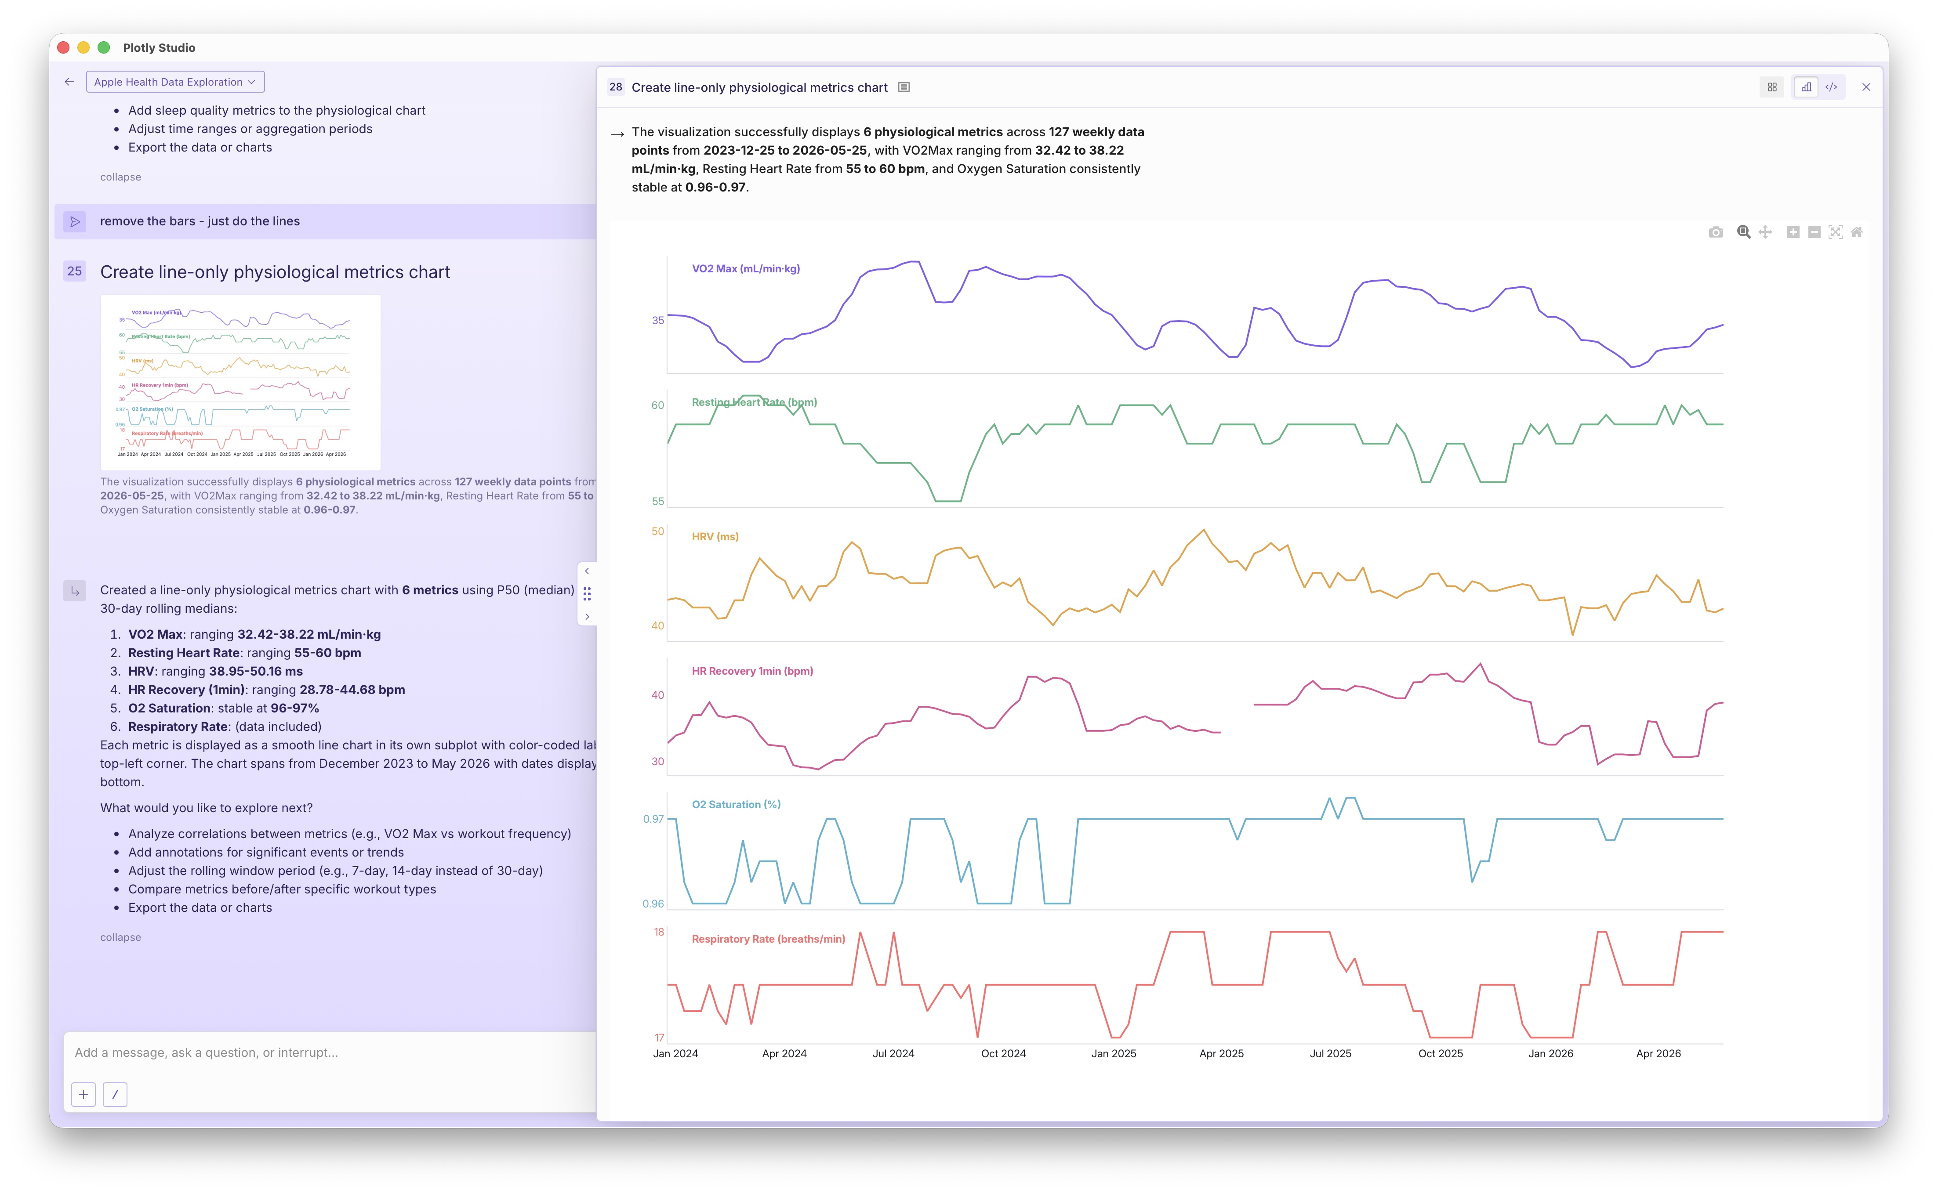Click the step 28 number badge
Viewport: 1938px width, 1193px height.
[x=616, y=87]
